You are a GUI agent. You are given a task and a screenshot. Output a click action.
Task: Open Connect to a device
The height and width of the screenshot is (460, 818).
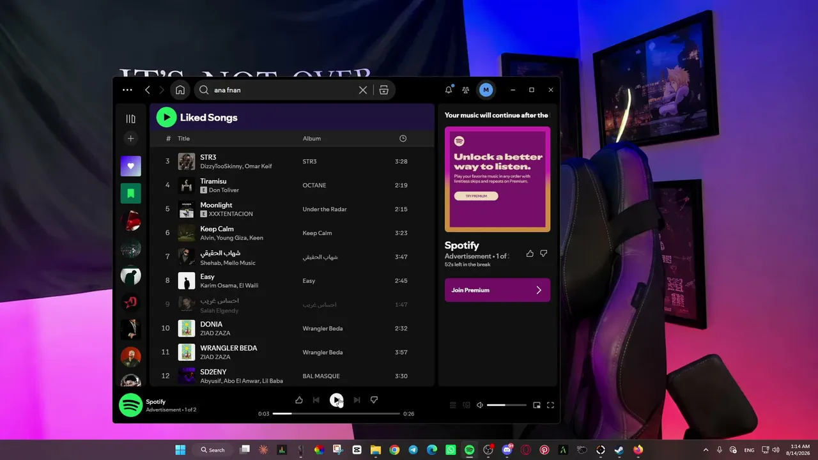tap(467, 405)
